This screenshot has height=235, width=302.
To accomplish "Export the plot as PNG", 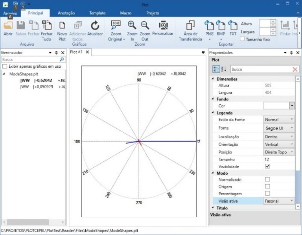I will (209, 25).
